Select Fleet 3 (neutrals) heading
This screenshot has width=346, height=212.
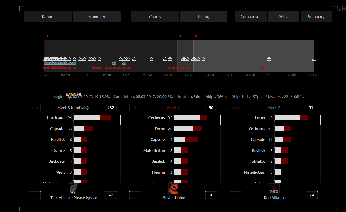73,108
